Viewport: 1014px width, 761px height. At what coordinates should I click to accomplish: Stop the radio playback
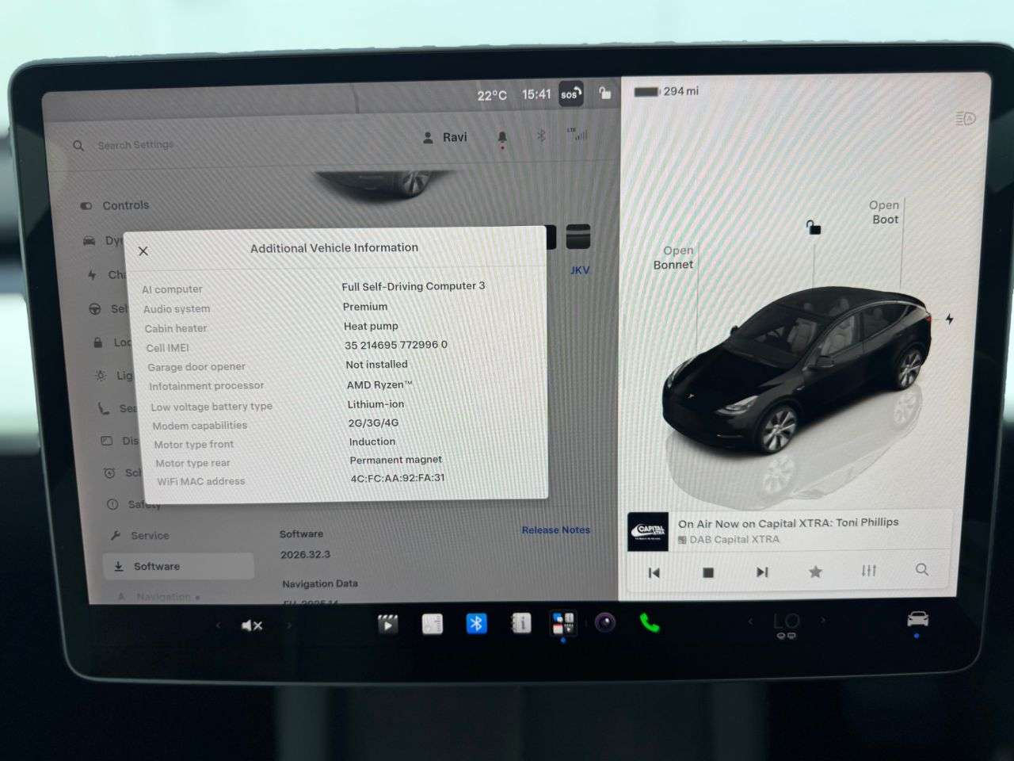pyautogui.click(x=708, y=572)
